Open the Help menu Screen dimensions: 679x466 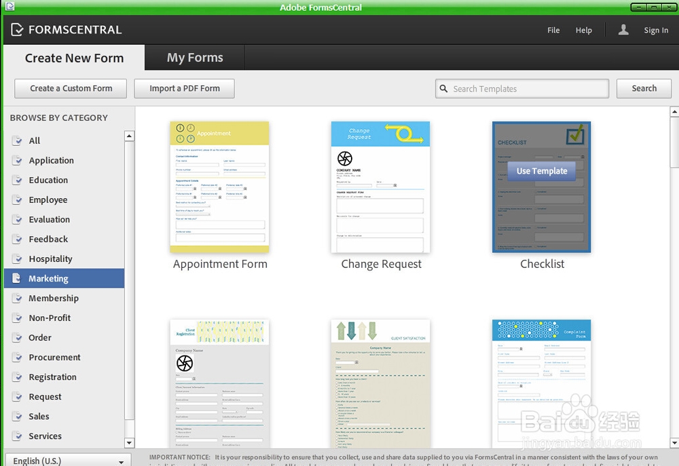tap(583, 30)
